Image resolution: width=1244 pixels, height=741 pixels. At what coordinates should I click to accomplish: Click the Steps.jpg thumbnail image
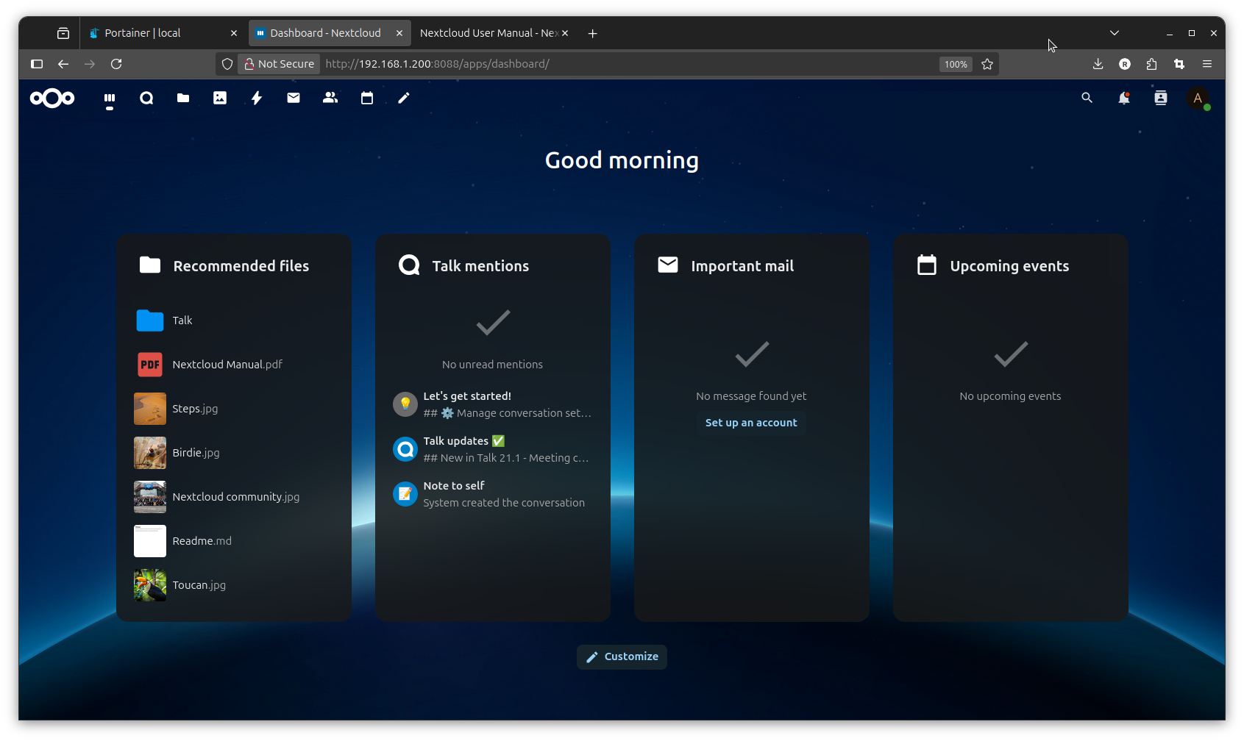point(150,409)
